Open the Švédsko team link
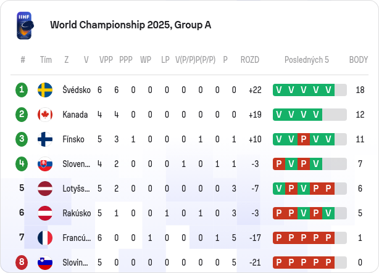This screenshot has height=273, width=379. coord(77,90)
